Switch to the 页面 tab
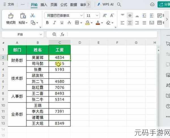Screen dimensions: 170x138 tap(54, 5)
